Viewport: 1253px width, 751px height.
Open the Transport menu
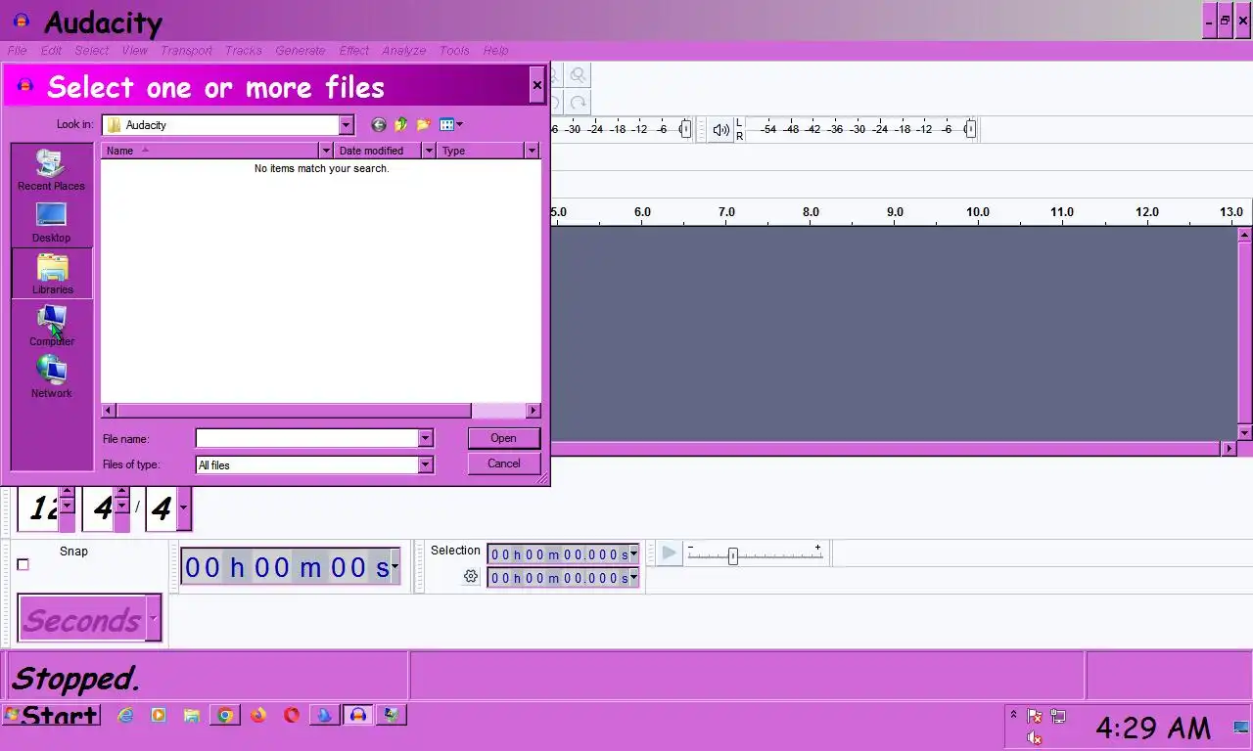click(186, 51)
